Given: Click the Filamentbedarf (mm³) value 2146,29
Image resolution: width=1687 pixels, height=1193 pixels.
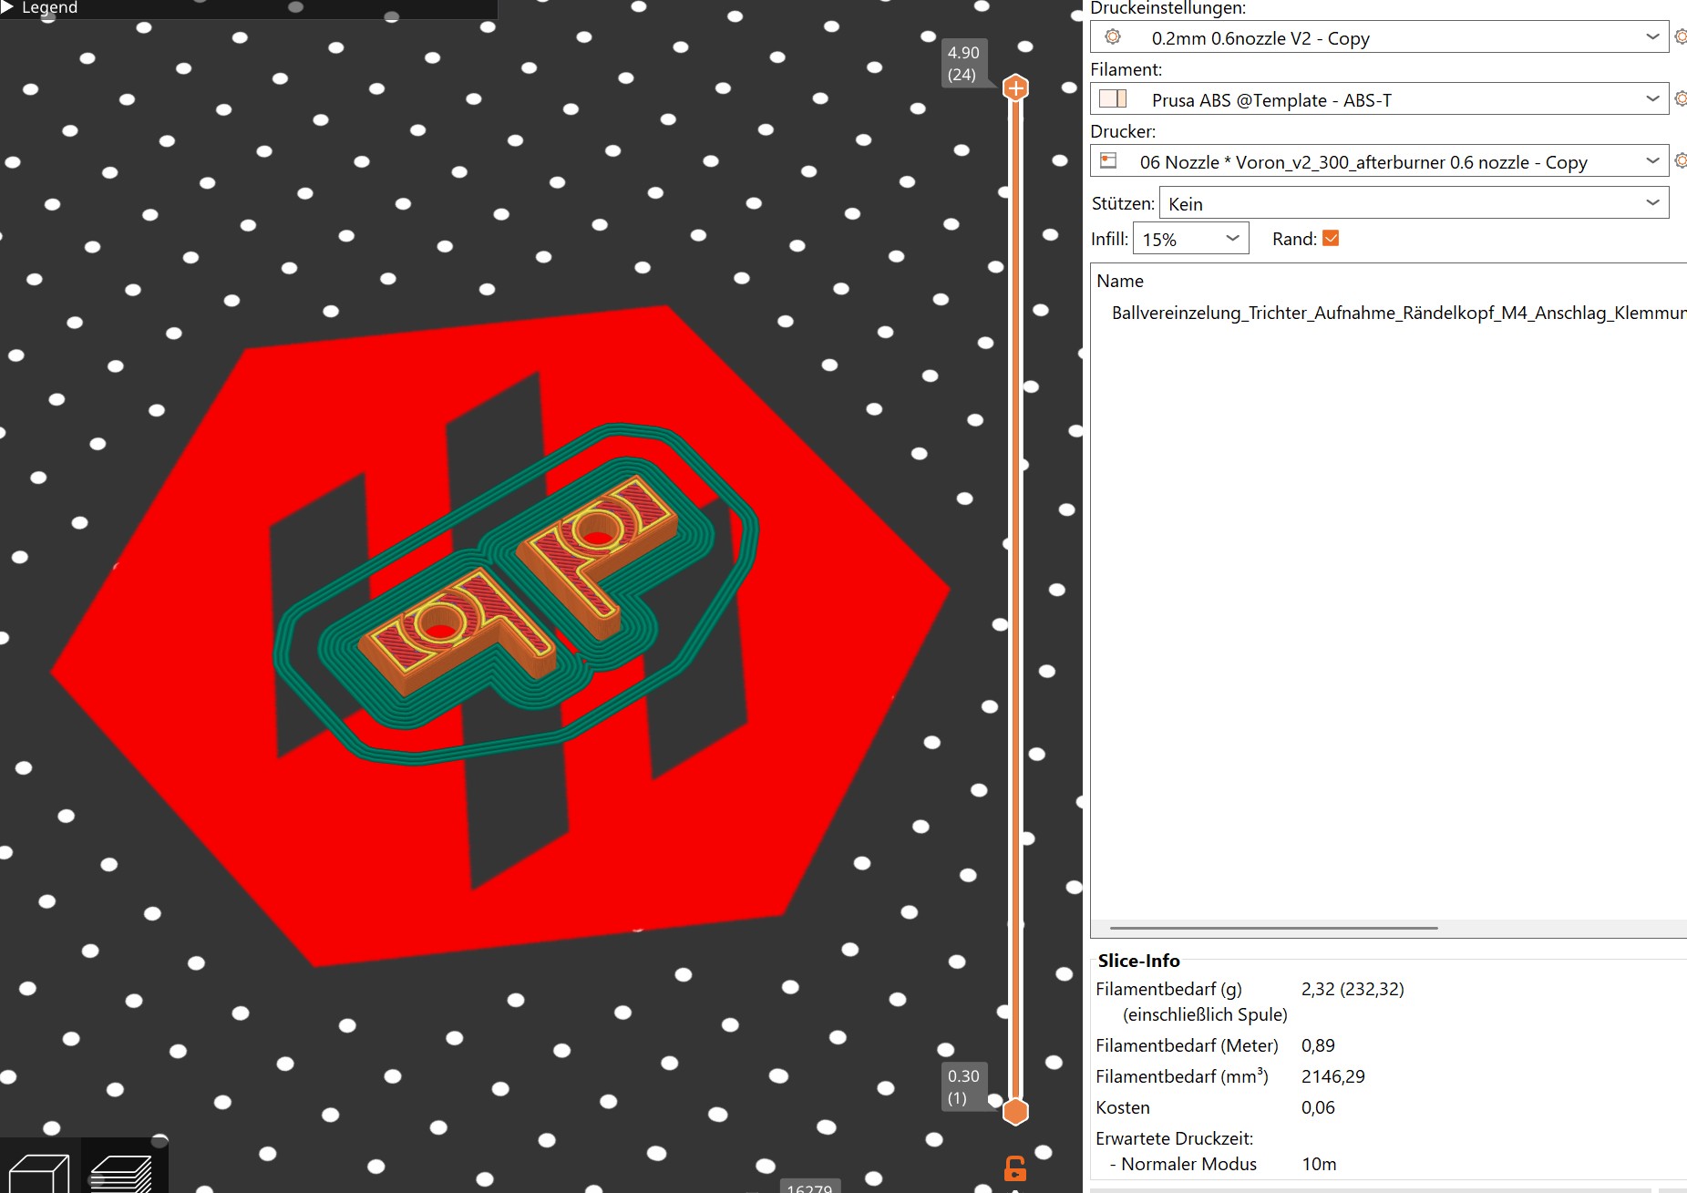Looking at the screenshot, I should pos(1333,1076).
